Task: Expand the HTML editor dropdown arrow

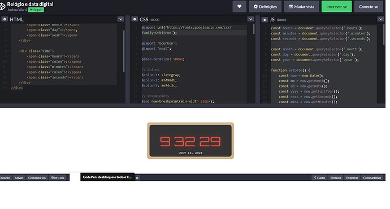Action: (120, 19)
